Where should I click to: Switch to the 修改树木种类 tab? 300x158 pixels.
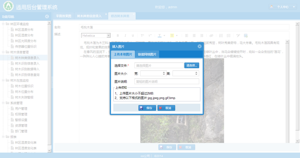[x=120, y=16]
